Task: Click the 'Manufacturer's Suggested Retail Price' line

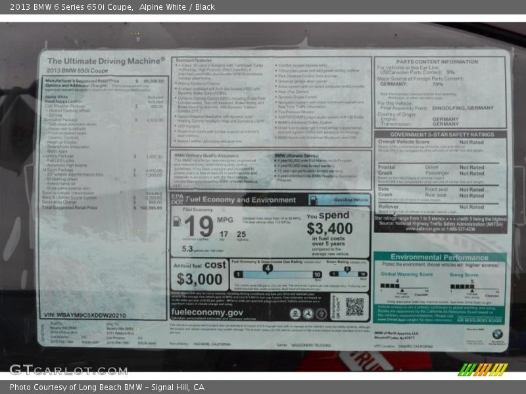Action: point(105,81)
